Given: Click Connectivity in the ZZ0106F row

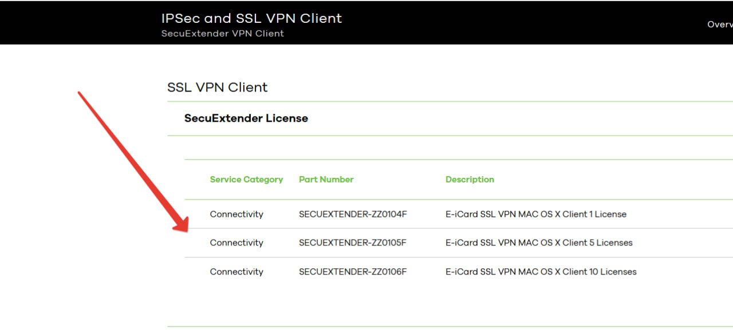Looking at the screenshot, I should pyautogui.click(x=237, y=272).
